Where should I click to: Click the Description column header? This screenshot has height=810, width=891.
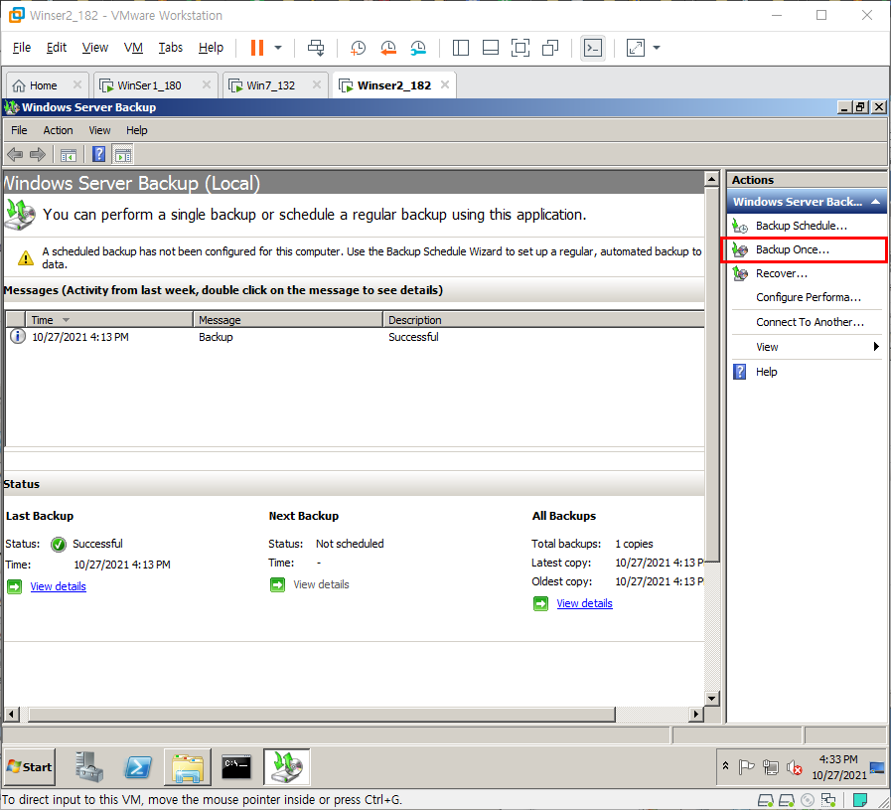(x=543, y=320)
